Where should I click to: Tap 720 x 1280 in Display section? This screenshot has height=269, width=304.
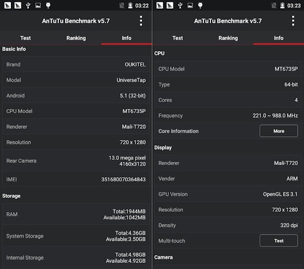(x=285, y=210)
